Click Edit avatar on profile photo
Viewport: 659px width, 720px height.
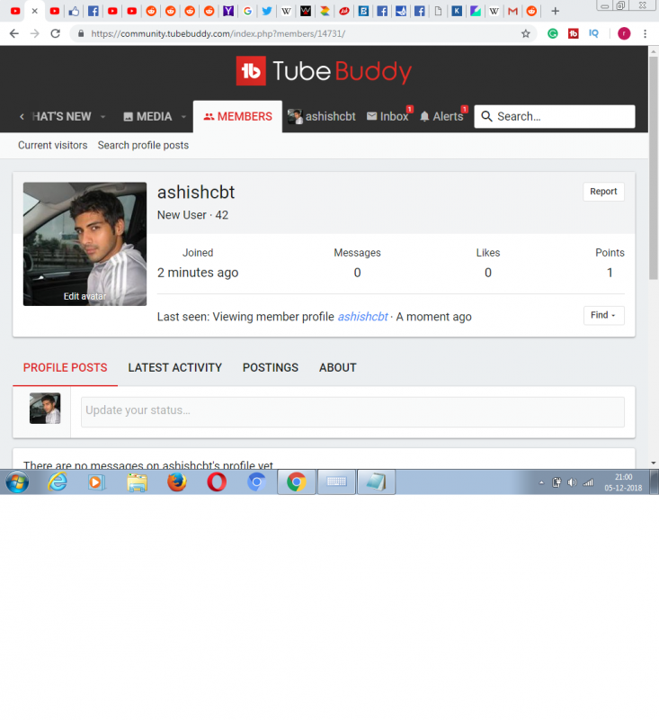tap(85, 296)
